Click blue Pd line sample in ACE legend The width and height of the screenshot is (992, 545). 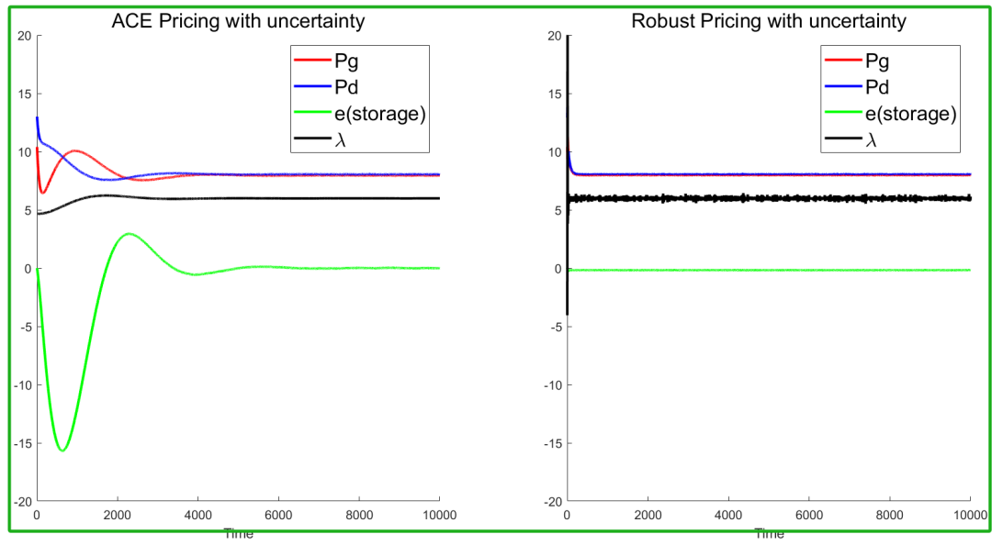[x=312, y=86]
